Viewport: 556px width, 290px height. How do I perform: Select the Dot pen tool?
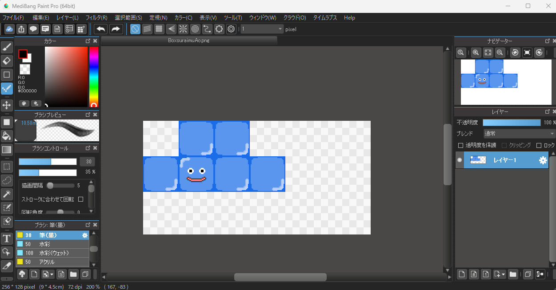pos(7,88)
